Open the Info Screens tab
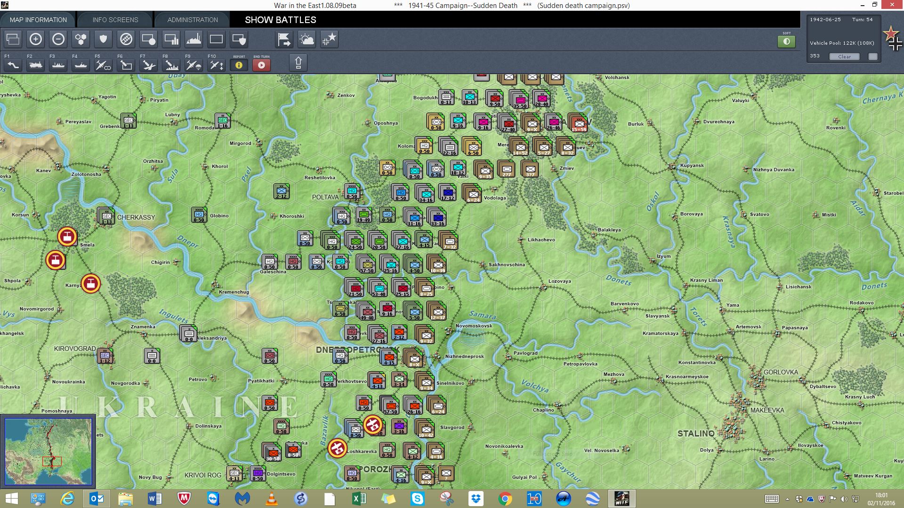The image size is (904, 508). tap(115, 20)
